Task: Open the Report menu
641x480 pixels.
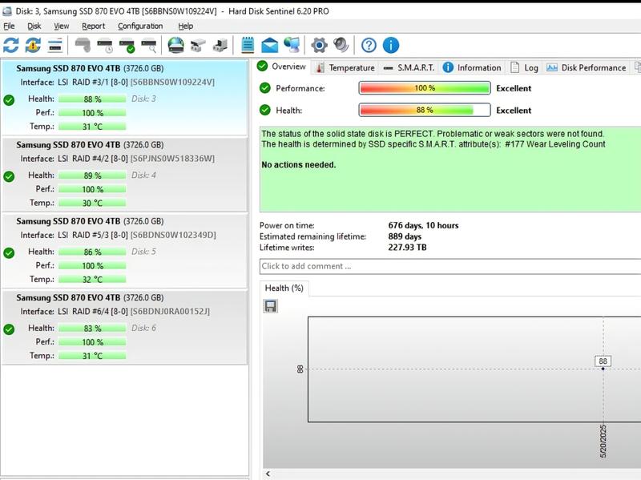Action: coord(93,26)
